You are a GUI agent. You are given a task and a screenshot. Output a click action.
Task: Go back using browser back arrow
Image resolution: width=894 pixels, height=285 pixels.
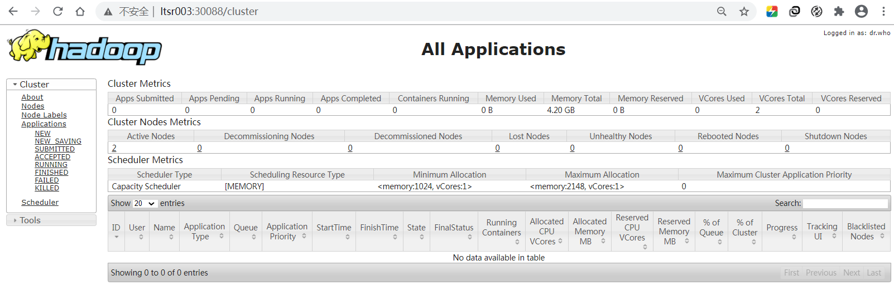13,11
